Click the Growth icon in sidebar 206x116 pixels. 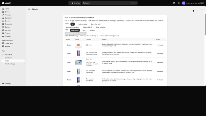click(x=3, y=21)
